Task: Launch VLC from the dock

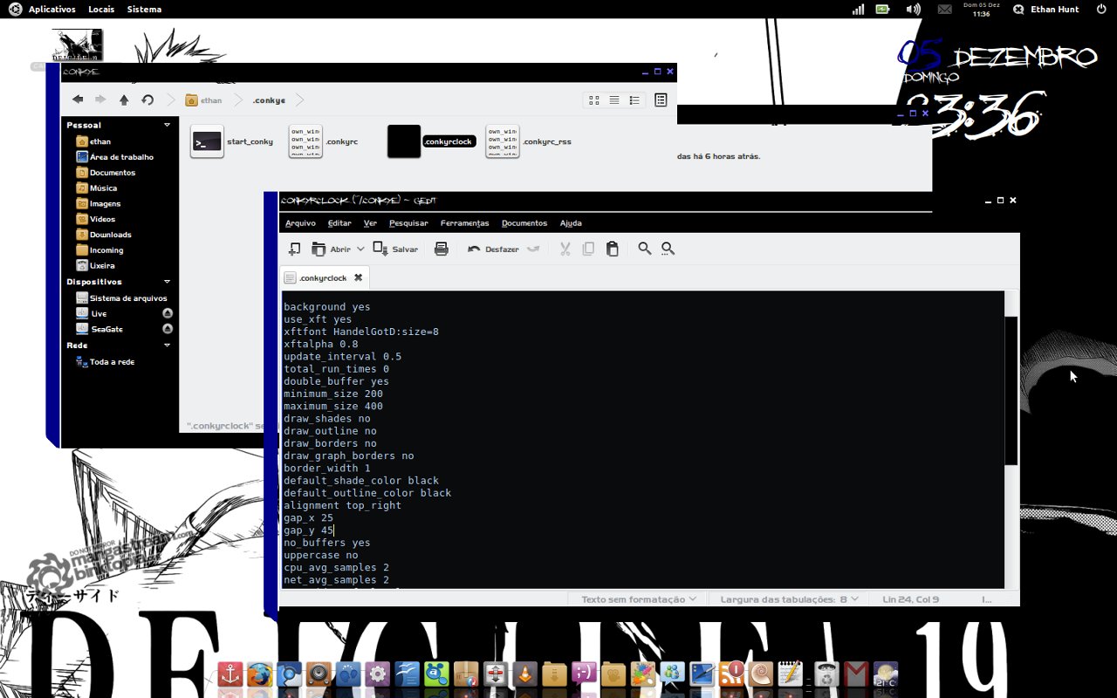Action: click(x=525, y=674)
